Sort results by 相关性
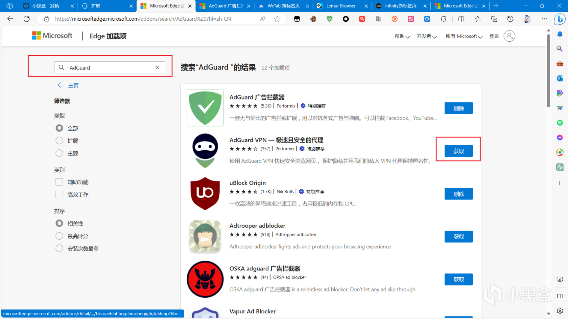Image resolution: width=568 pixels, height=319 pixels. click(59, 223)
